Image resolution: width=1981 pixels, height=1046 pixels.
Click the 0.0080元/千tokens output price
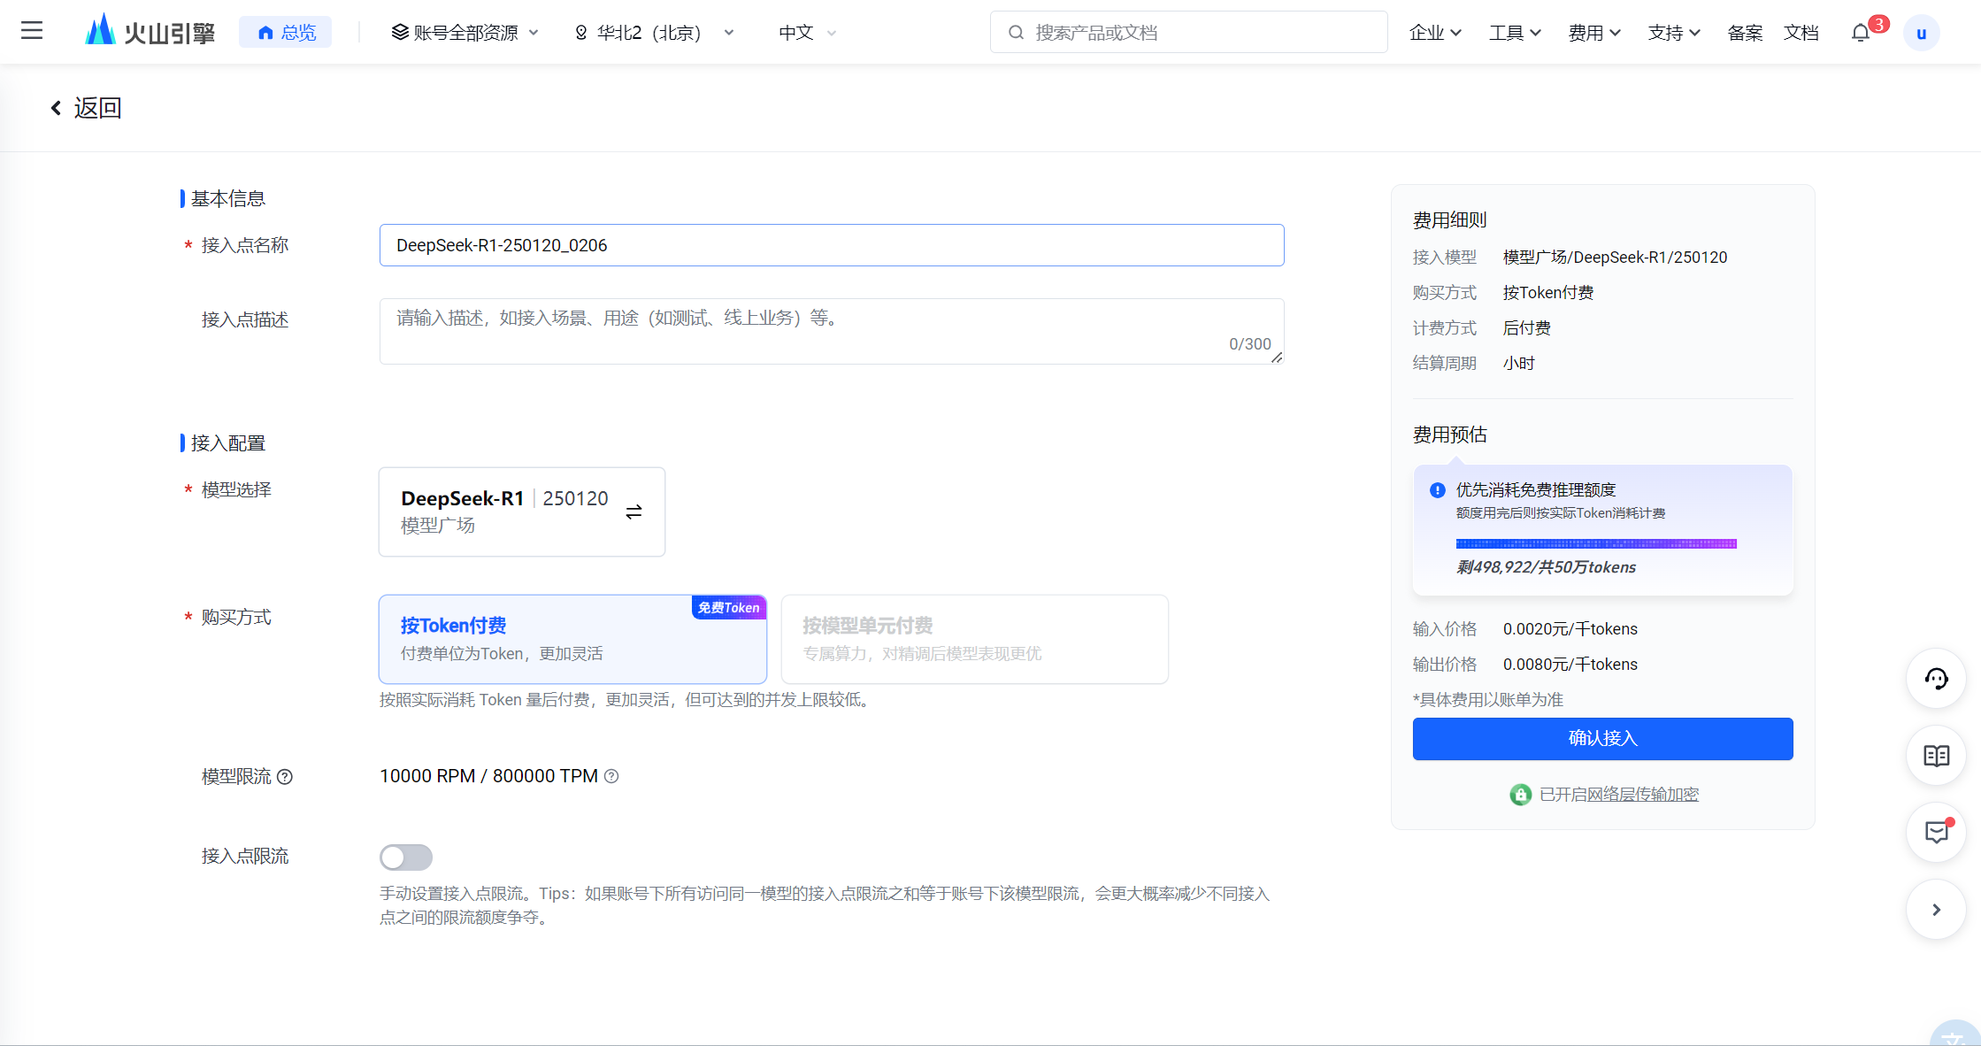point(1570,665)
